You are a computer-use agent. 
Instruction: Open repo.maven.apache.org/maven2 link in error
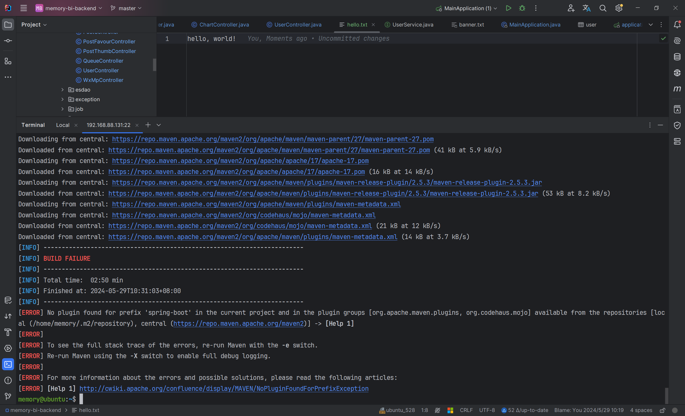(238, 323)
